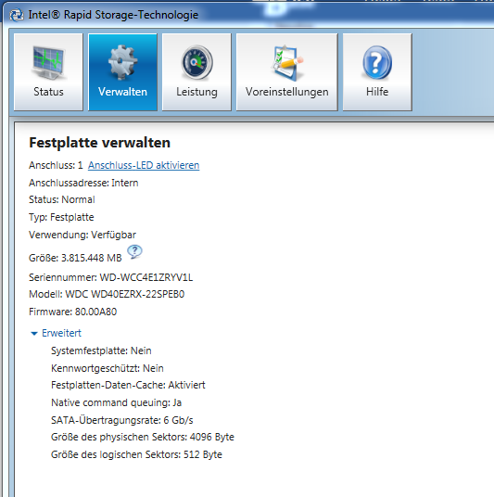
Task: Click the Voreinstellungen checklist icon
Action: pyautogui.click(x=287, y=62)
